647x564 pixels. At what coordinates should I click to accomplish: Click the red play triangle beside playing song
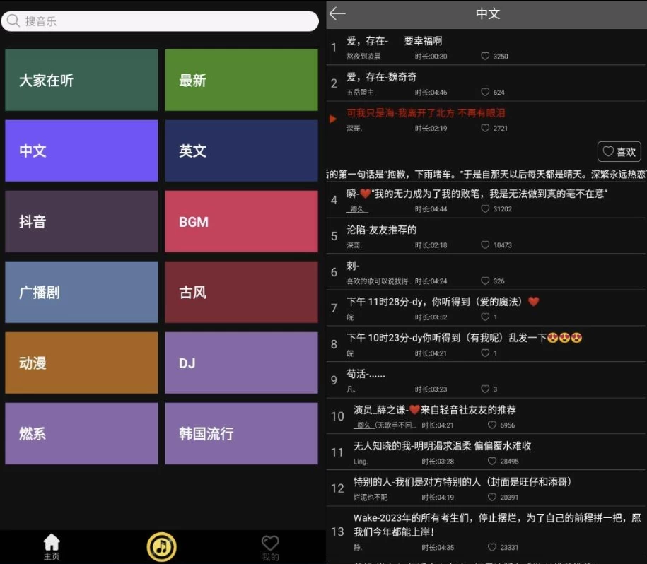pos(333,119)
